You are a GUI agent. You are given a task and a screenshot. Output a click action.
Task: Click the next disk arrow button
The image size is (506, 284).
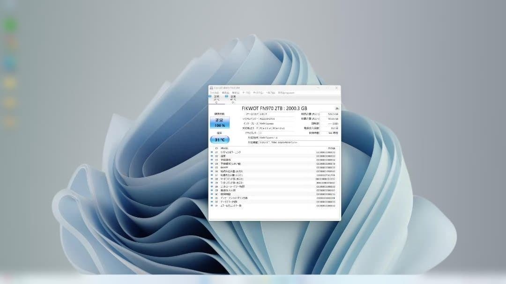click(x=336, y=109)
